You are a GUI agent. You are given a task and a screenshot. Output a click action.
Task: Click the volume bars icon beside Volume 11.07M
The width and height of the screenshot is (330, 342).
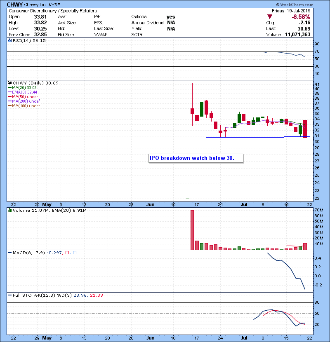[x=9, y=210]
